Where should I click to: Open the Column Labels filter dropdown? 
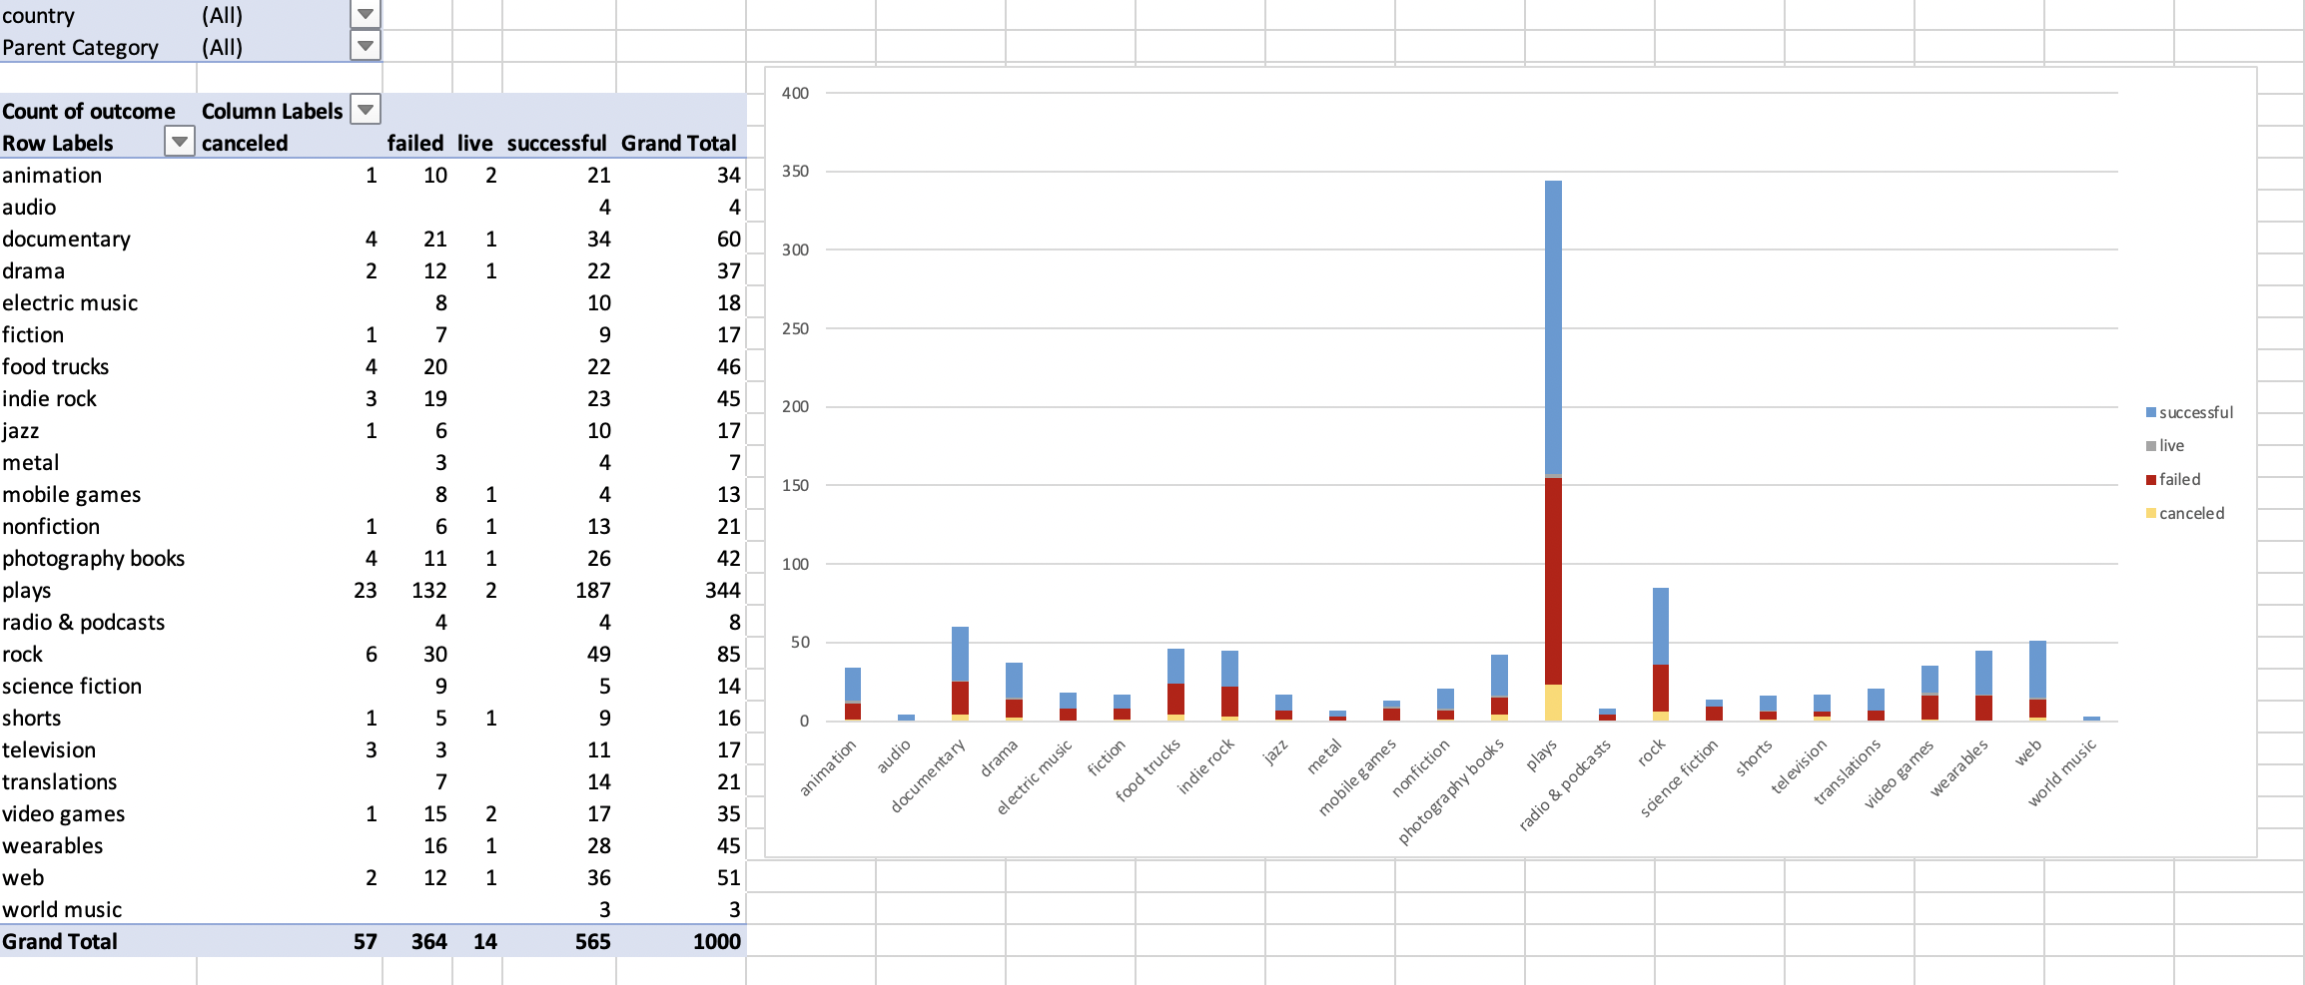click(364, 109)
